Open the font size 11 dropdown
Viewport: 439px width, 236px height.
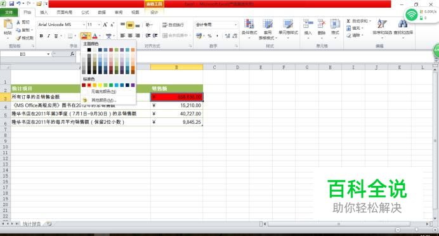pos(99,25)
